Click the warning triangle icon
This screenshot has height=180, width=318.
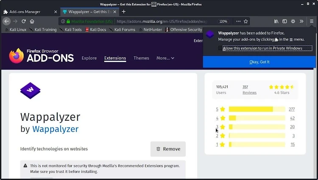click(25, 166)
